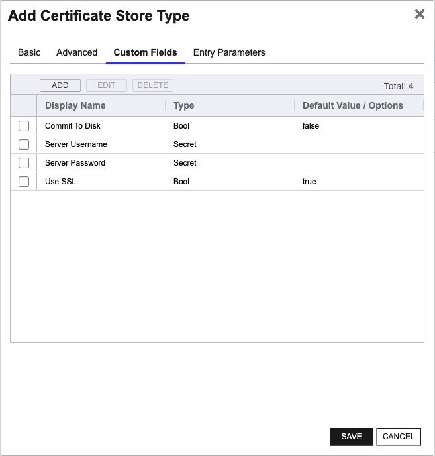Close the Add Certificate Store Type dialog
Screen dimensions: 435x456
tap(419, 14)
